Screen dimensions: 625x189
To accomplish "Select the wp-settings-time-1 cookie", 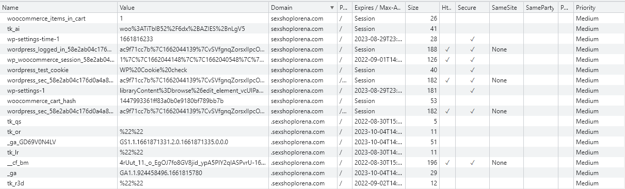I will coord(33,39).
